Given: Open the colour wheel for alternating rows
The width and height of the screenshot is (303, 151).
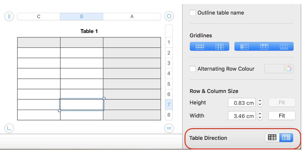Looking at the screenshot, I should tap(288, 69).
